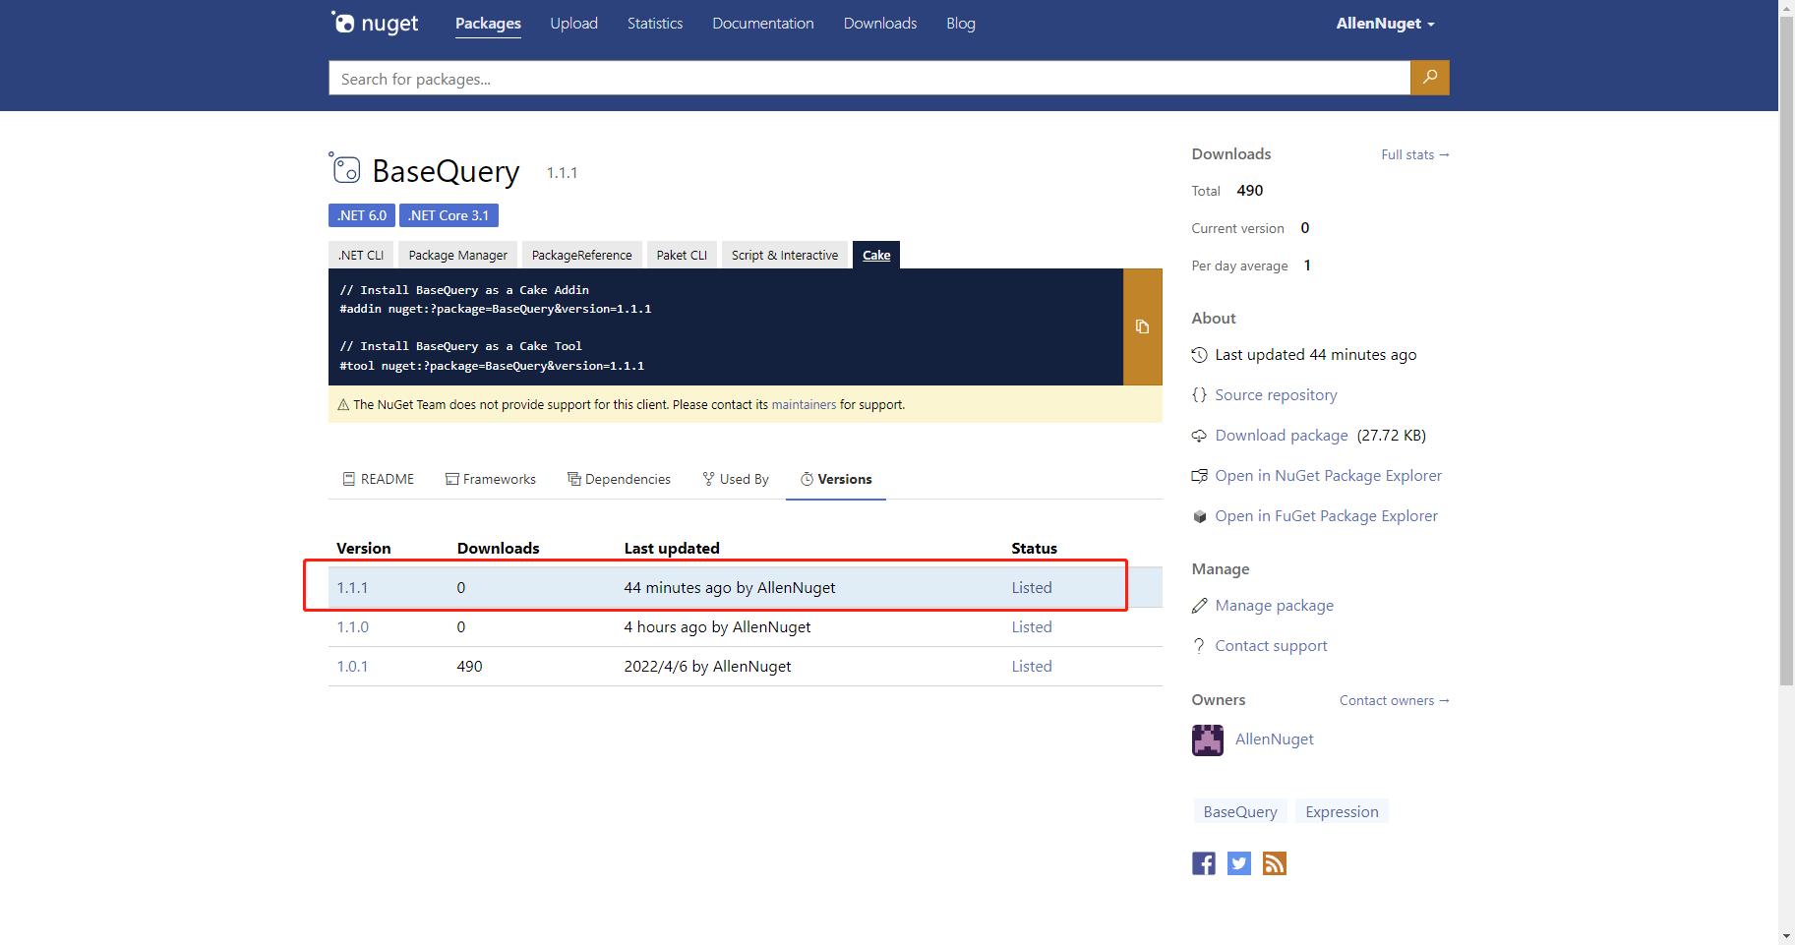Select the PackageReference install tab
This screenshot has height=945, width=1795.
point(582,255)
